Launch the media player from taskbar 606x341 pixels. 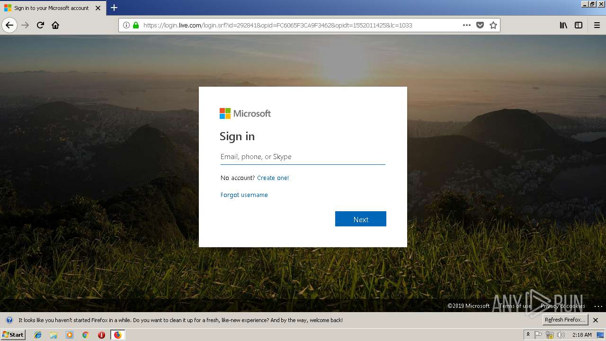(x=70, y=335)
